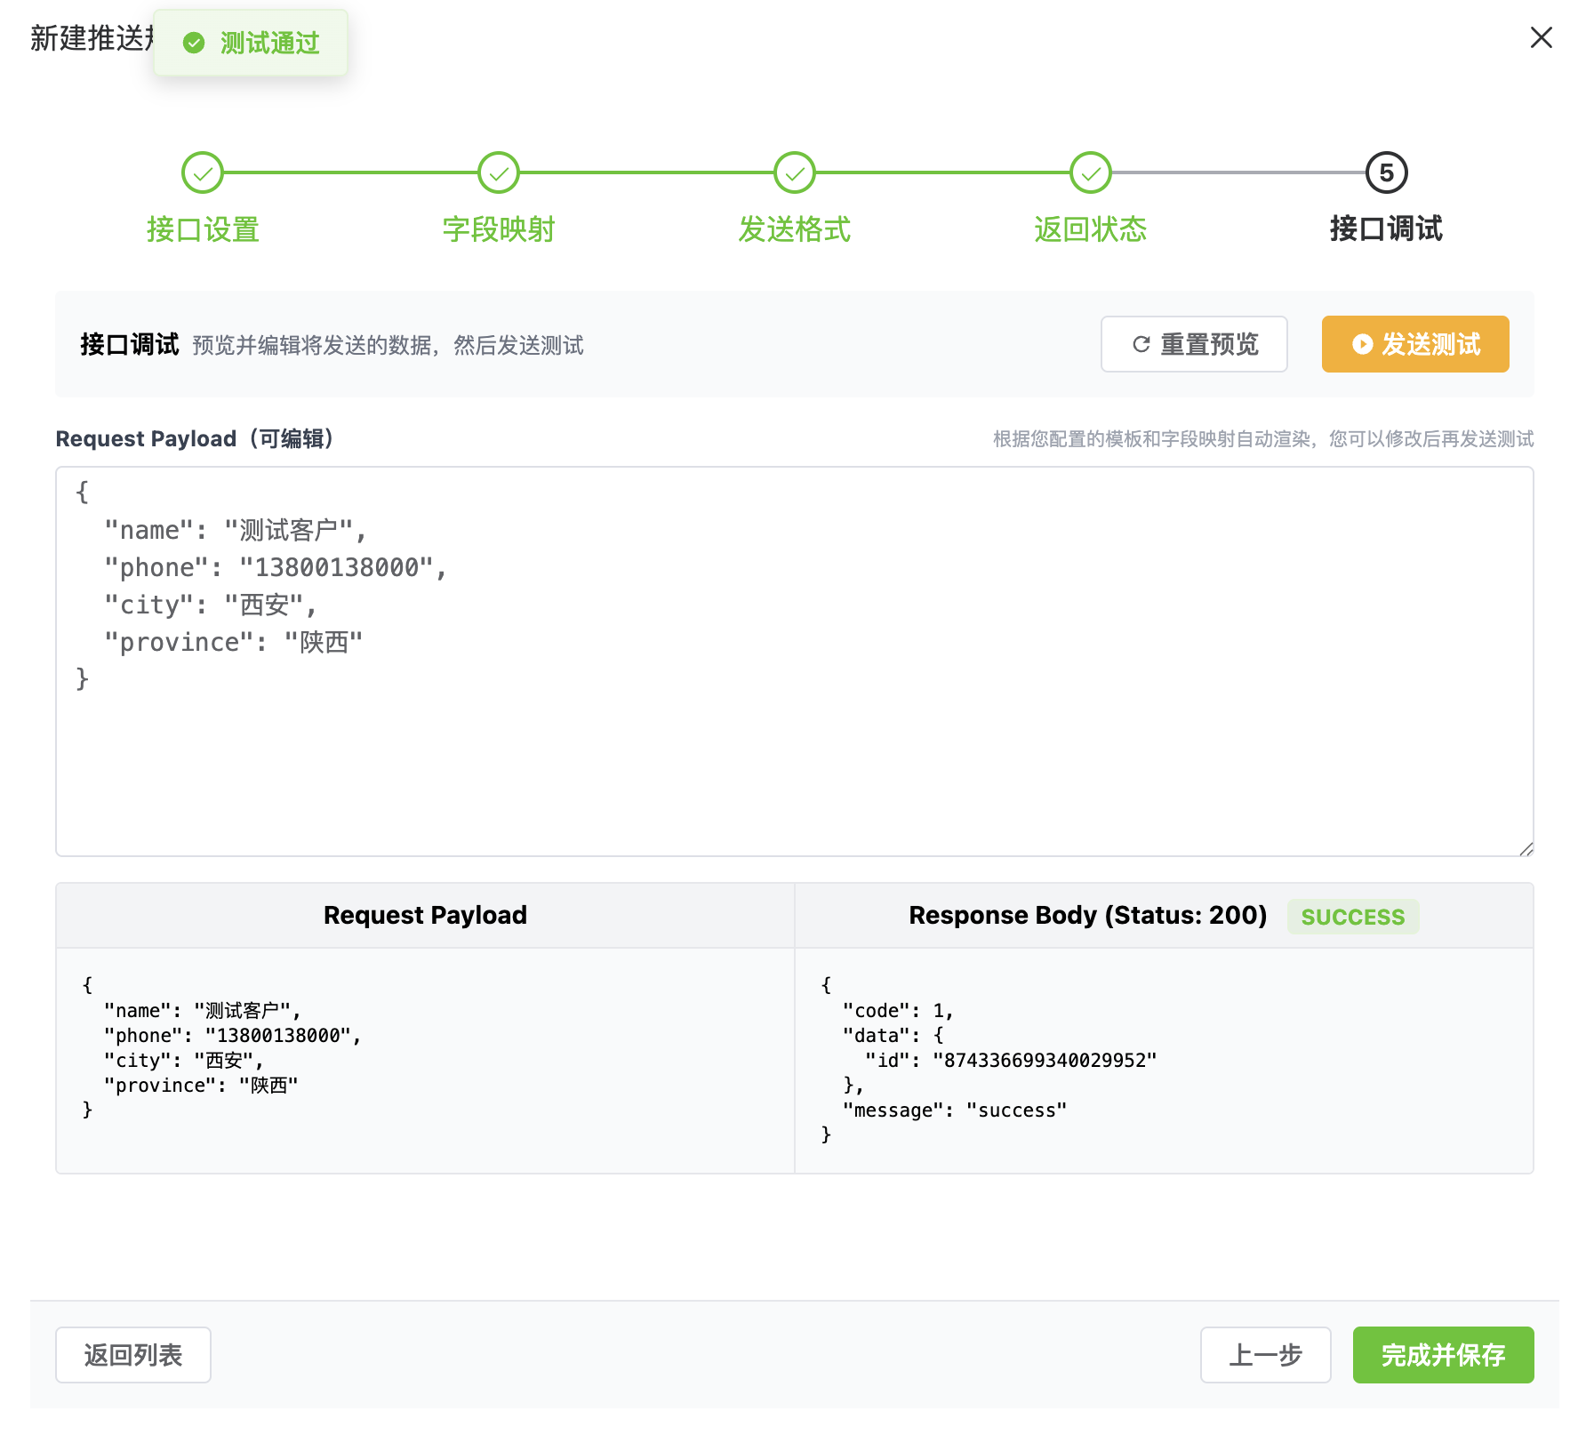Click the green check icon in 测试通过 toast
This screenshot has height=1435, width=1570.
click(194, 43)
